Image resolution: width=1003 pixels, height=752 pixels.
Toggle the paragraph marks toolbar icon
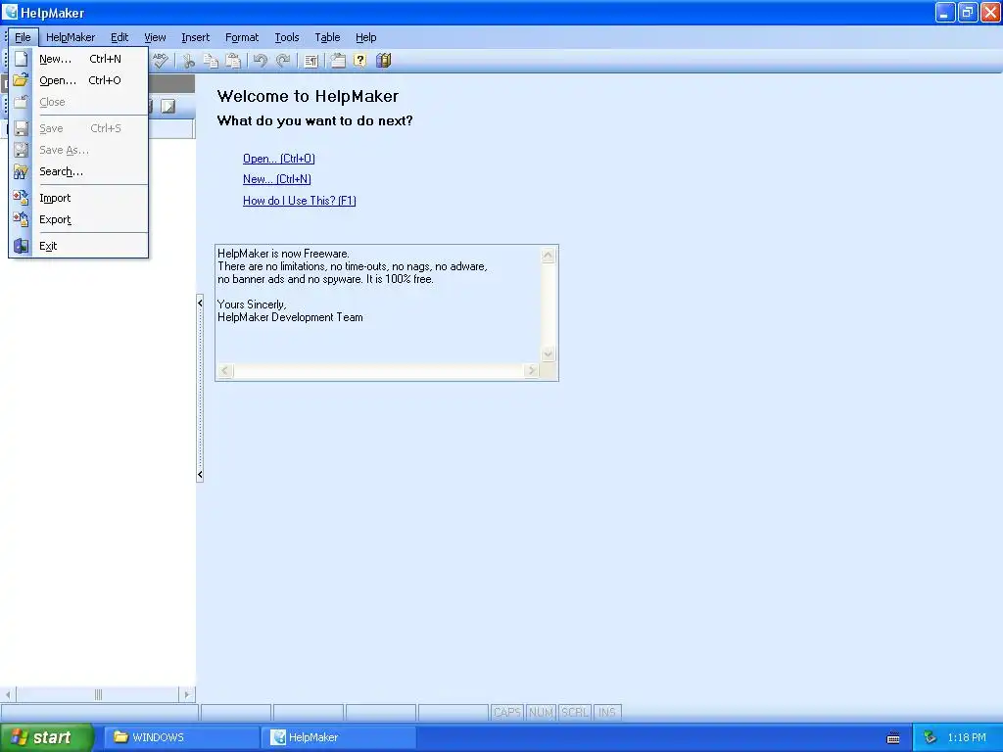(x=310, y=61)
